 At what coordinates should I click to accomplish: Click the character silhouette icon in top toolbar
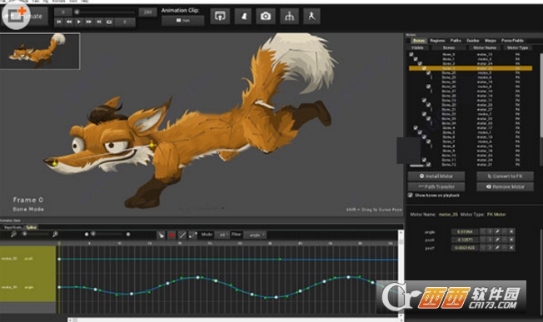coord(243,16)
